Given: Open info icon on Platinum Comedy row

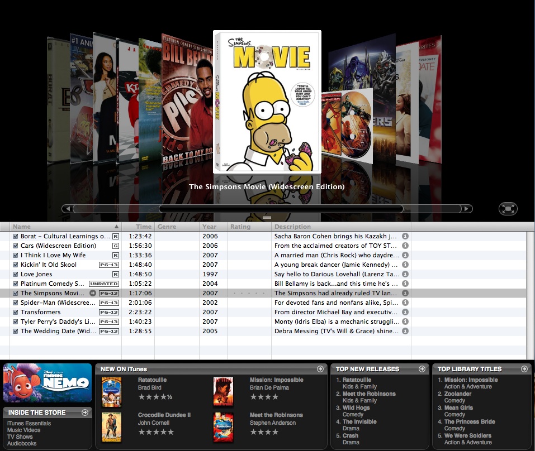Looking at the screenshot, I should click(x=405, y=284).
